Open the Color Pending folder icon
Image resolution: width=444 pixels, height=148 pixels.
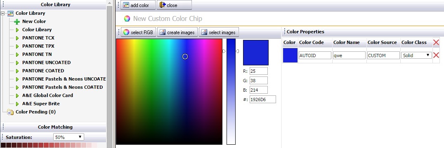(x=10, y=112)
